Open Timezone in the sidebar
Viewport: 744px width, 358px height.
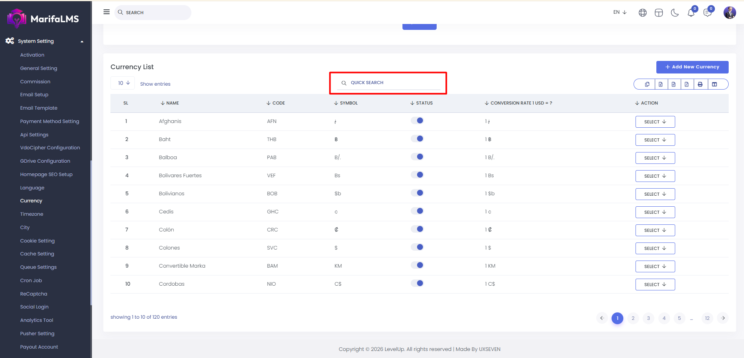(x=32, y=214)
